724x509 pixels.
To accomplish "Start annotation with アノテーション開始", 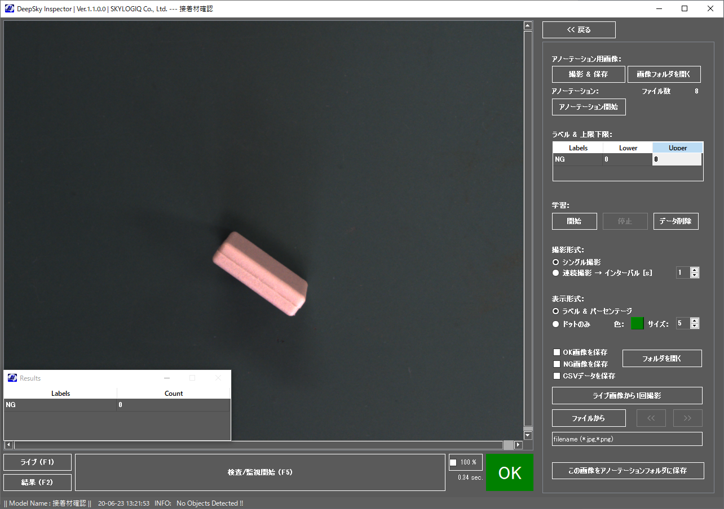I will click(x=589, y=107).
